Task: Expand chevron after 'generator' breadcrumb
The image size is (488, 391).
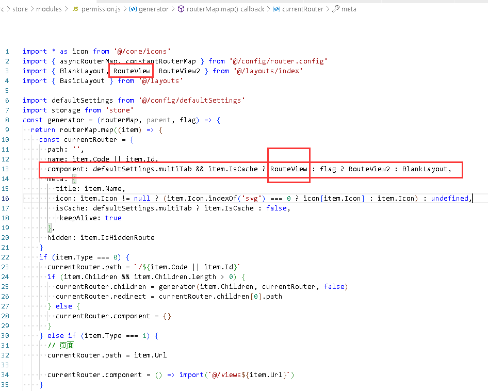Action: click(x=173, y=9)
